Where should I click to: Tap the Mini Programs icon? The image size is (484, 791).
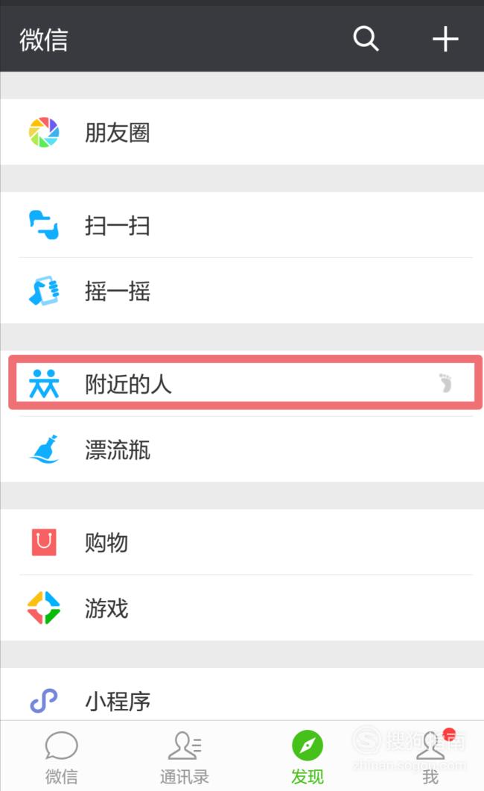pyautogui.click(x=44, y=701)
